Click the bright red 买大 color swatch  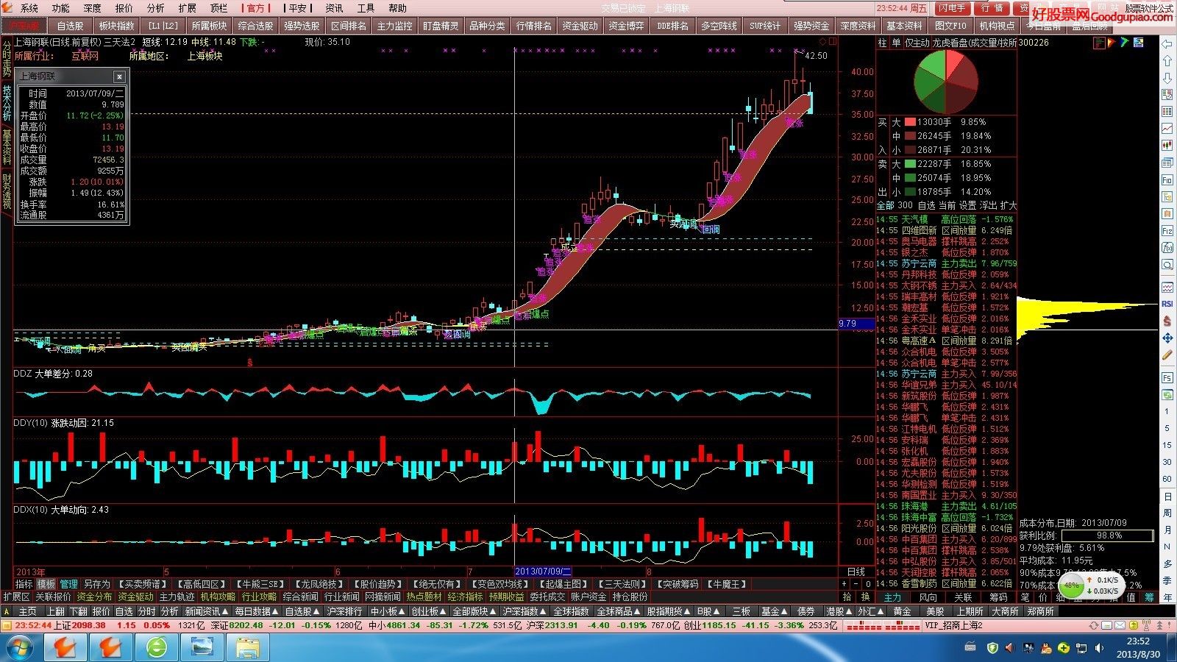click(x=910, y=122)
